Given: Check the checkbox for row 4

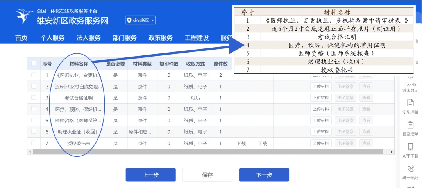Looking at the screenshot, I should (x=34, y=109).
